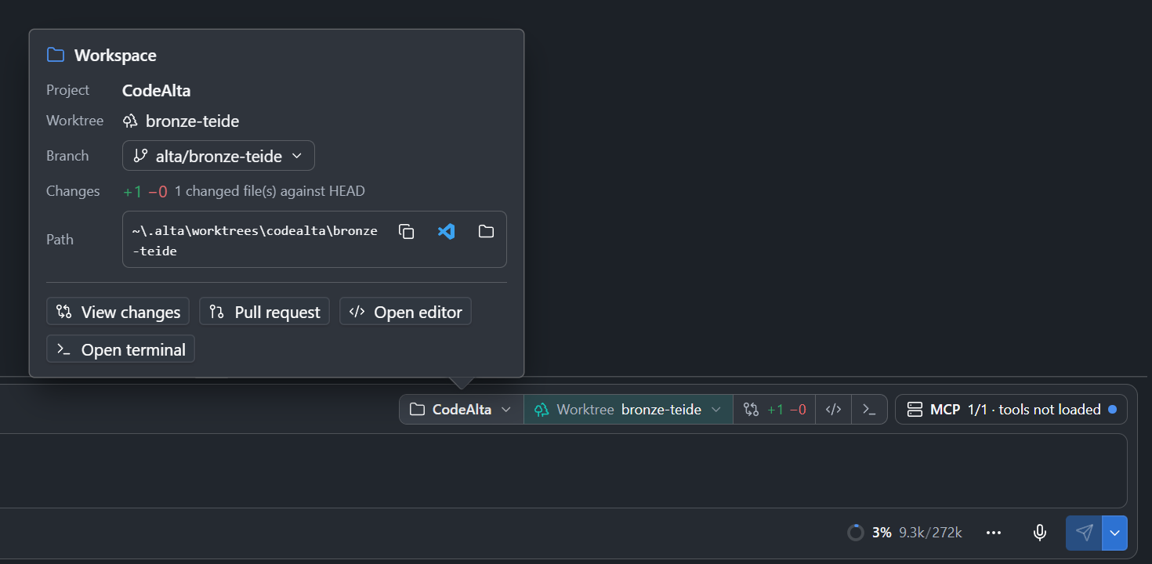
Task: Click the Open editor button
Action: [405, 312]
